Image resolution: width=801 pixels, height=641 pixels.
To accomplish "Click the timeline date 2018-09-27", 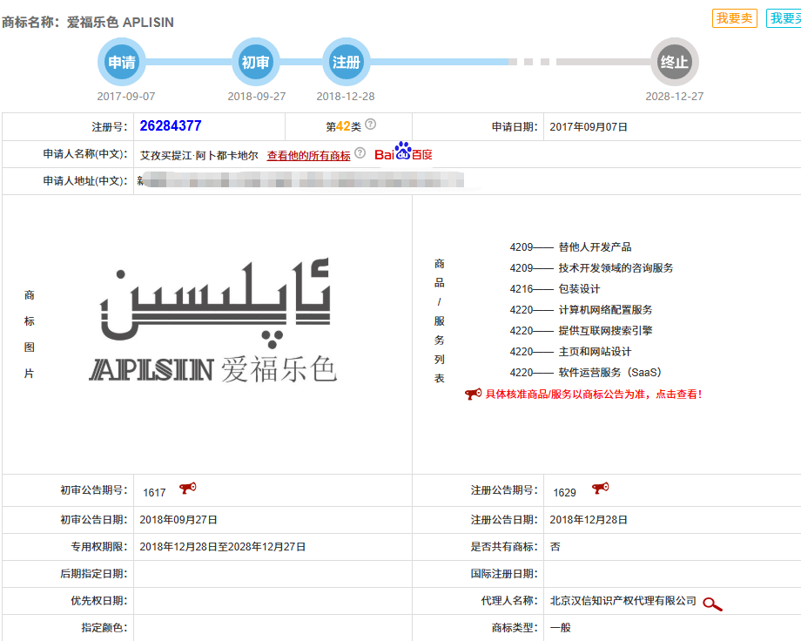I will click(x=257, y=96).
